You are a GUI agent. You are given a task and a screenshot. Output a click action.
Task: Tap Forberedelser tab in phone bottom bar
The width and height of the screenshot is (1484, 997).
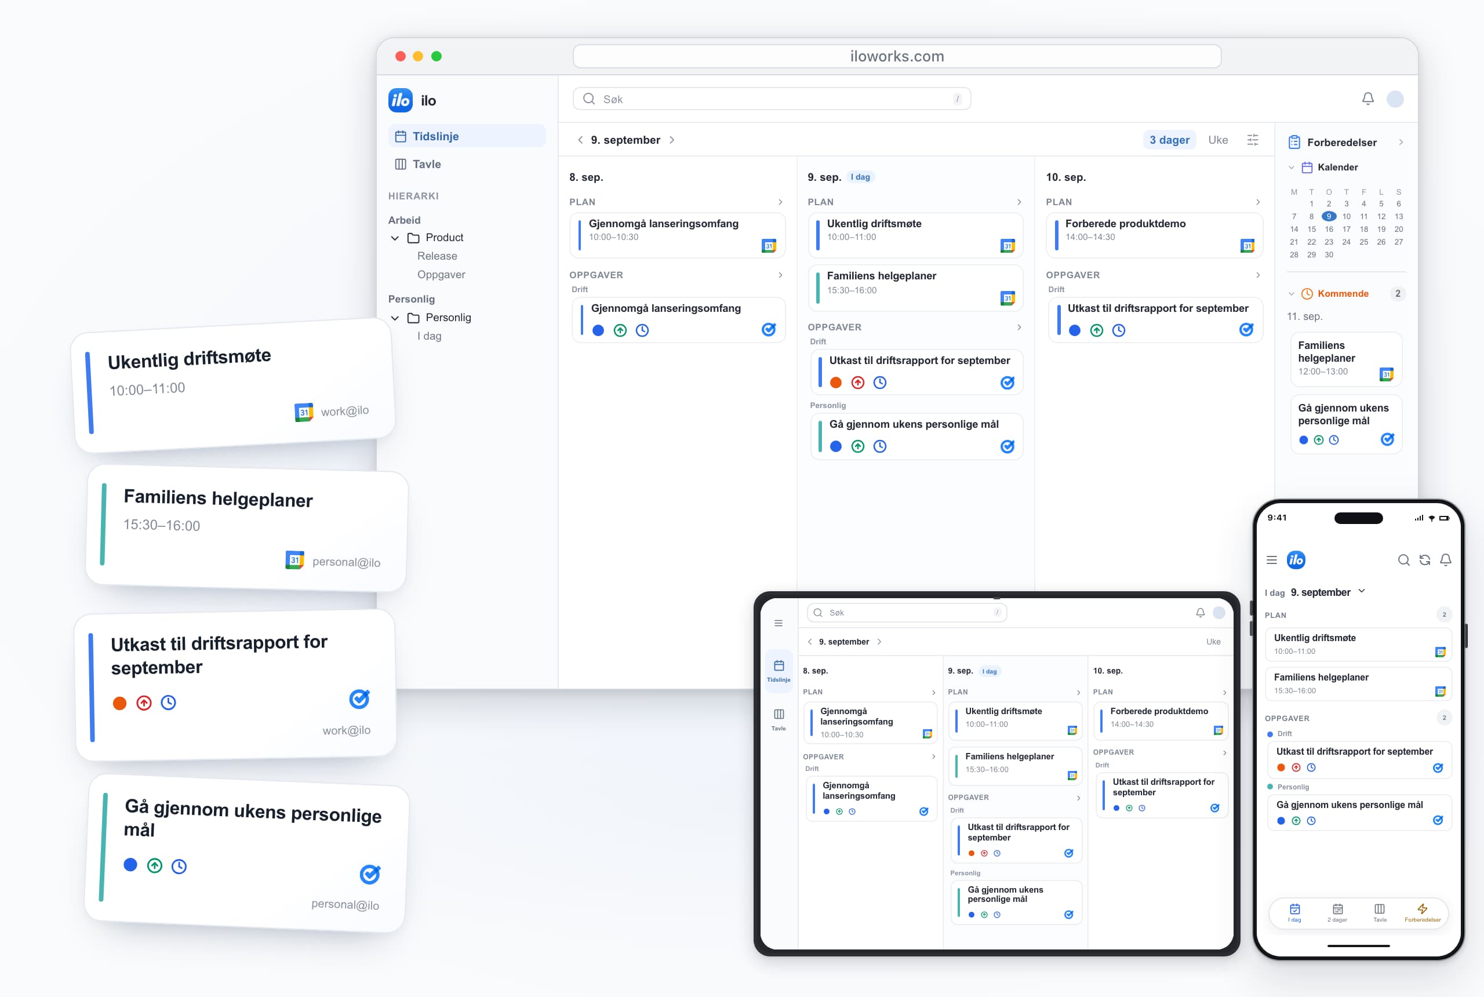pyautogui.click(x=1423, y=913)
